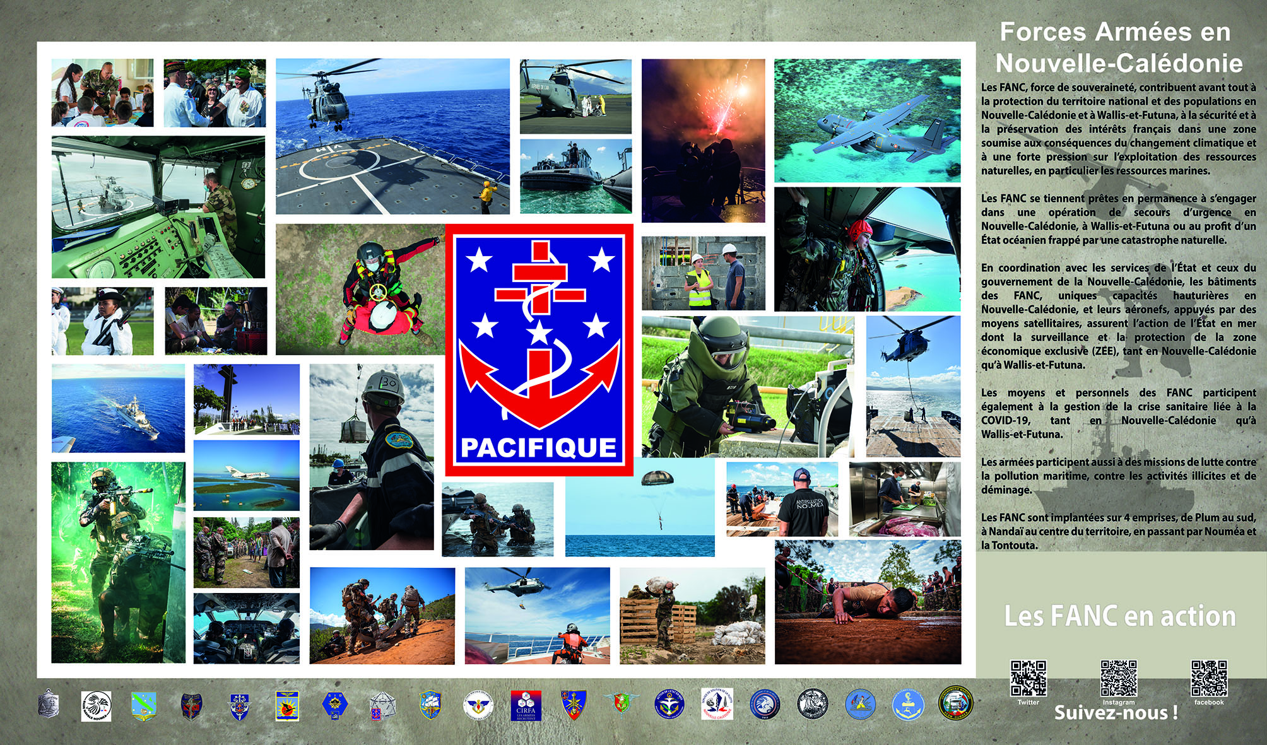Click the 'Les FANC en action' banner
This screenshot has width=1267, height=745.
tap(1120, 616)
